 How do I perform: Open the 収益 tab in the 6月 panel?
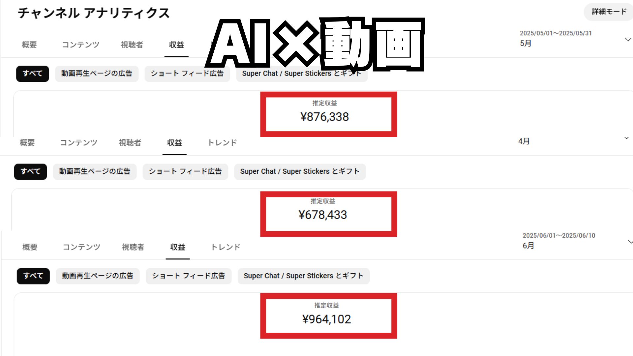pyautogui.click(x=178, y=247)
